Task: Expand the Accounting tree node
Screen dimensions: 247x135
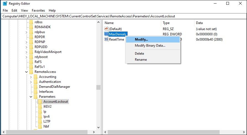Action: 31,77
